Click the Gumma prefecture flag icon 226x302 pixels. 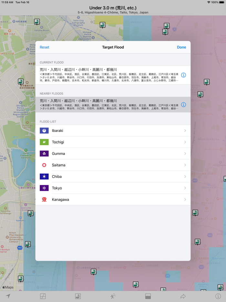coord(44,154)
